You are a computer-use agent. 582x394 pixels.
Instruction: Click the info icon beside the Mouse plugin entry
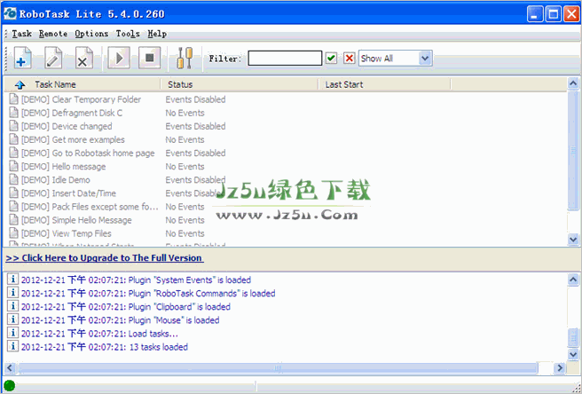tap(12, 319)
